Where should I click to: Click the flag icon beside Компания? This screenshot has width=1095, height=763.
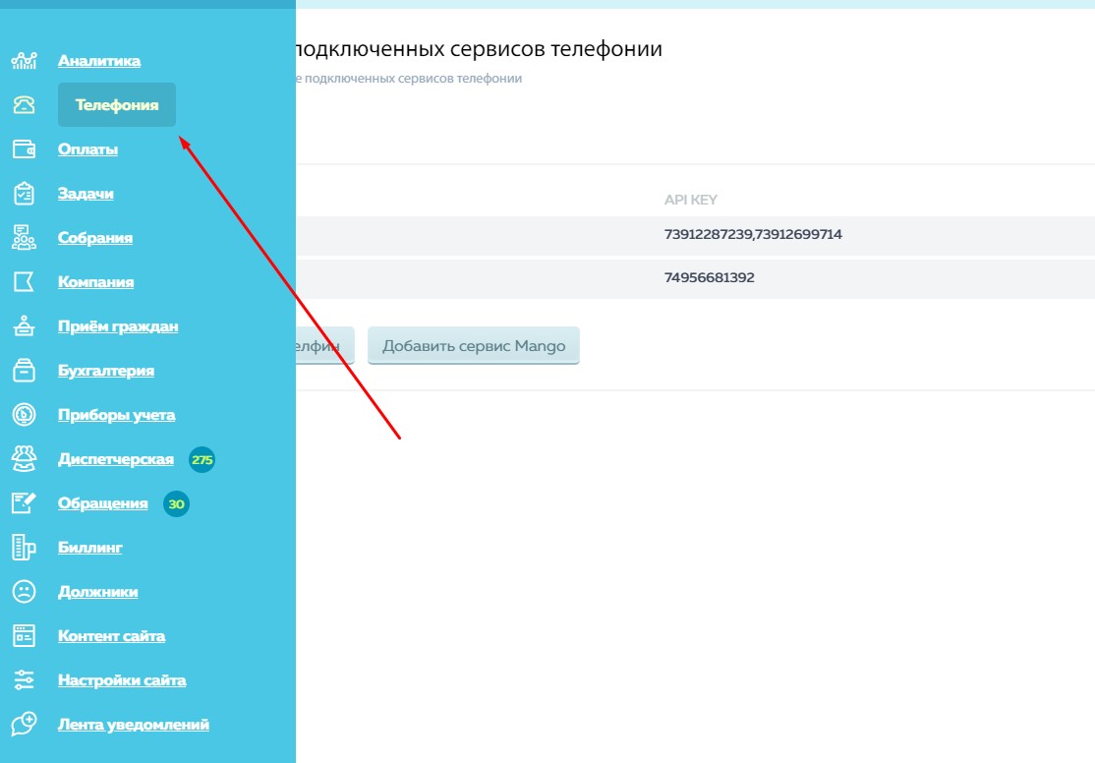[x=24, y=281]
